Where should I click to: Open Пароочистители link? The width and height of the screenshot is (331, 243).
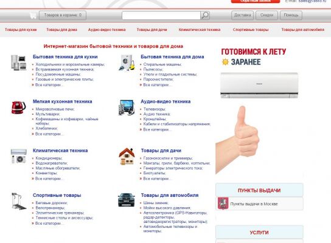point(158,80)
